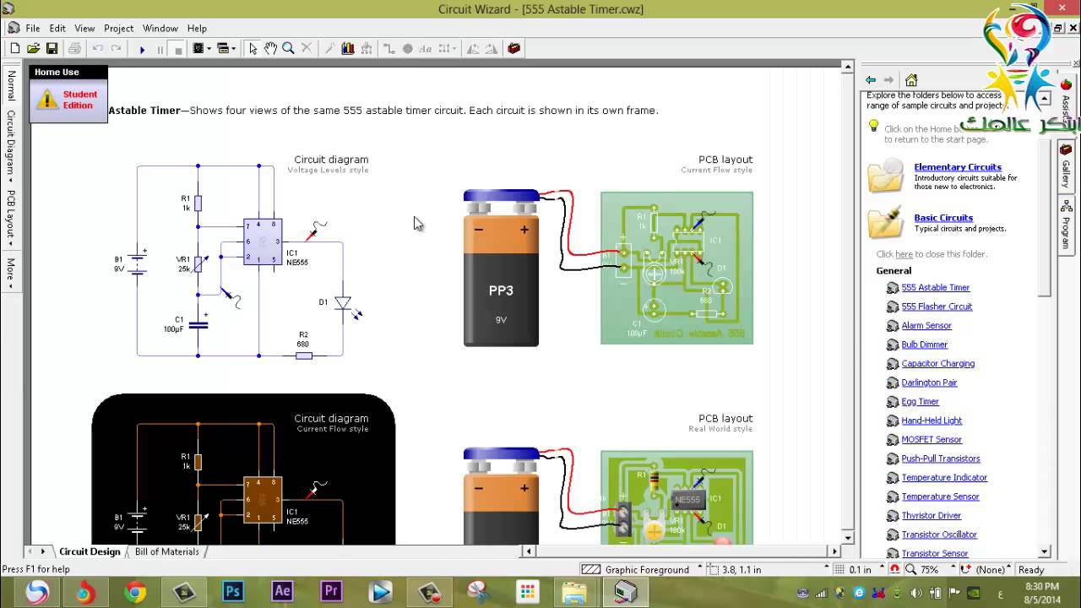The image size is (1081, 608).
Task: Open the Elementary Circuits folder link
Action: tap(958, 167)
